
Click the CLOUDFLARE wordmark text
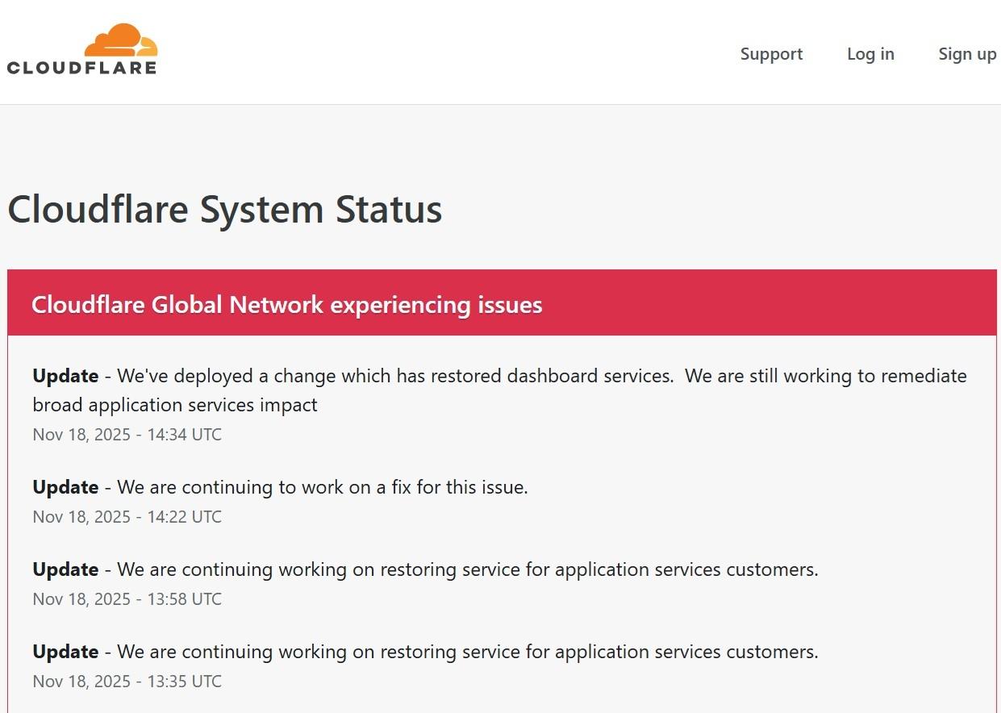pos(81,68)
